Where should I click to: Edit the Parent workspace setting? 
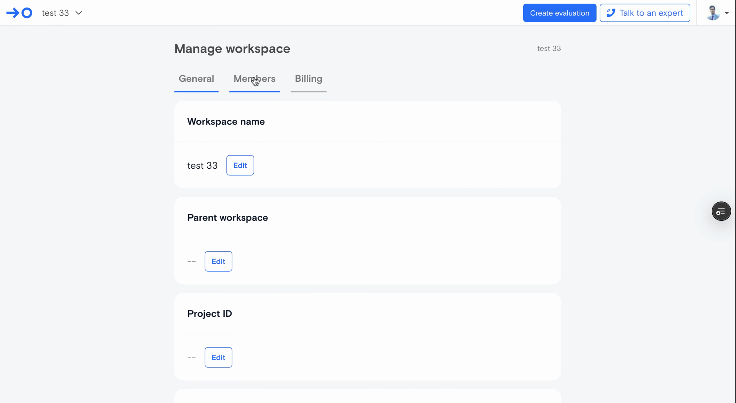point(218,261)
